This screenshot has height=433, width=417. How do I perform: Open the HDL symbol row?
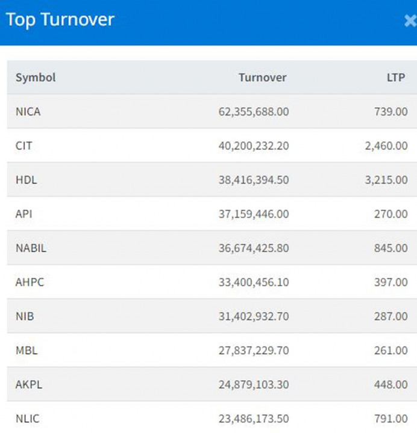point(26,180)
